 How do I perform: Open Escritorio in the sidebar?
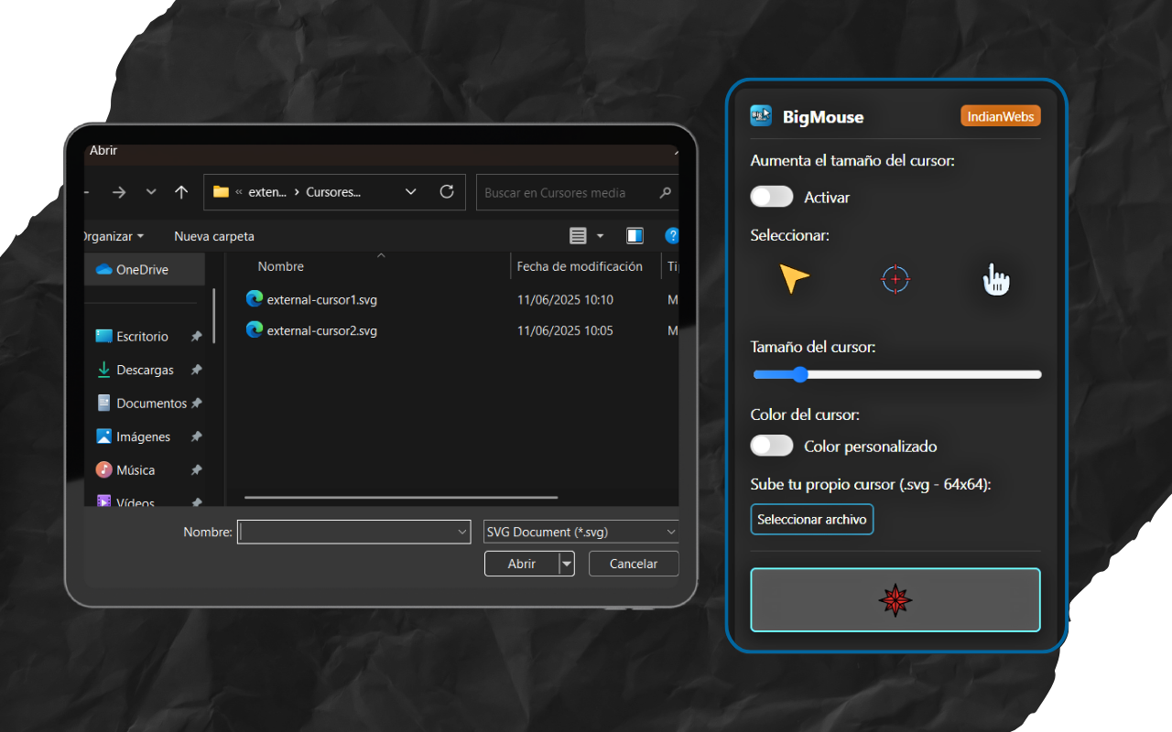pyautogui.click(x=142, y=337)
